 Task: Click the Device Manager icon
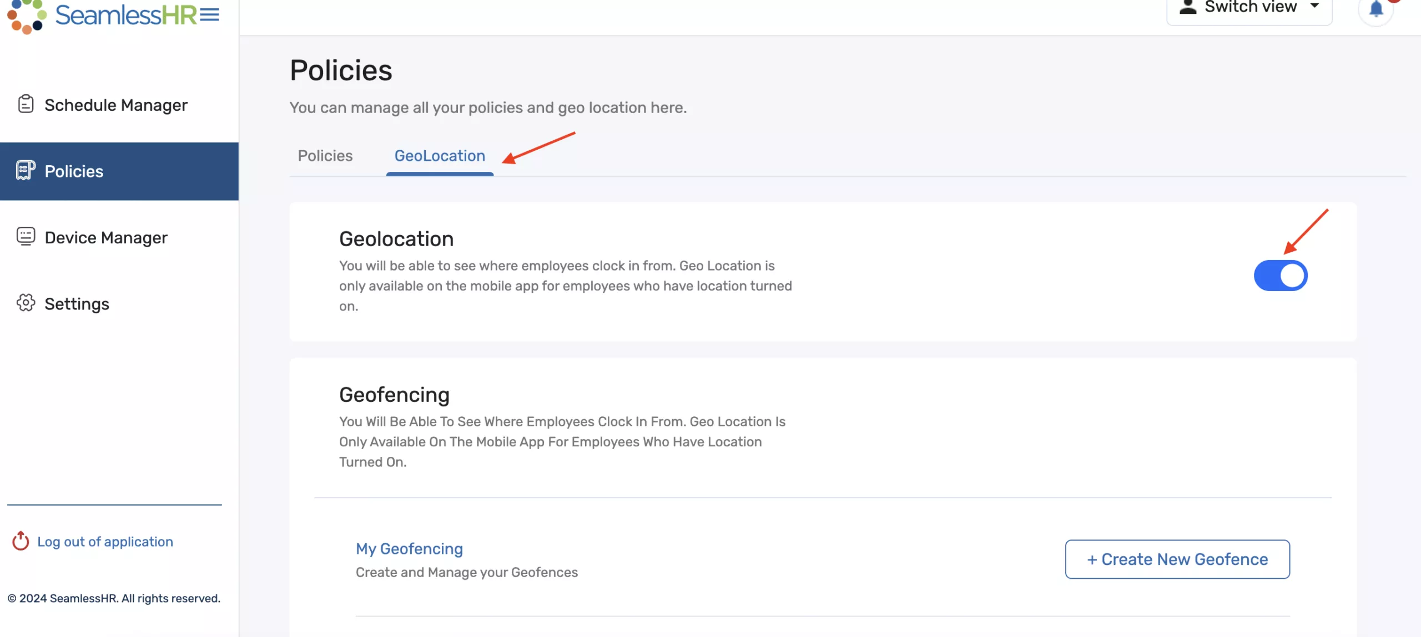coord(26,237)
